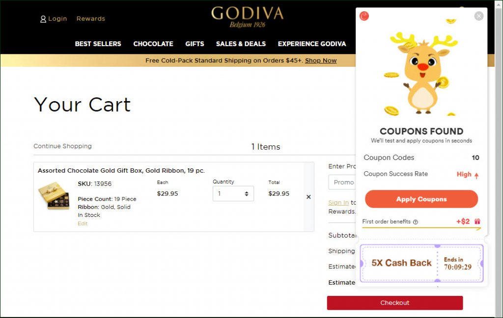Close the coupon popup panel
This screenshot has width=503, height=318.
[x=478, y=16]
